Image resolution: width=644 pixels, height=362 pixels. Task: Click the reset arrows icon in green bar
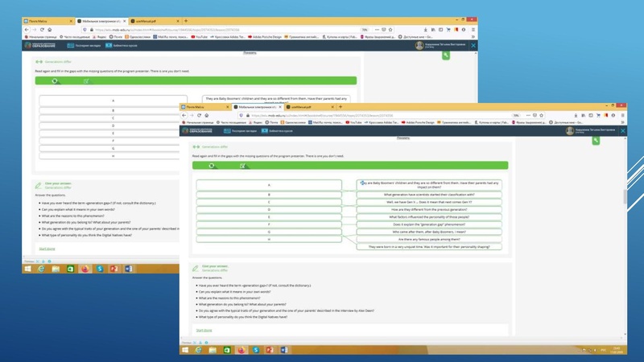coord(212,165)
